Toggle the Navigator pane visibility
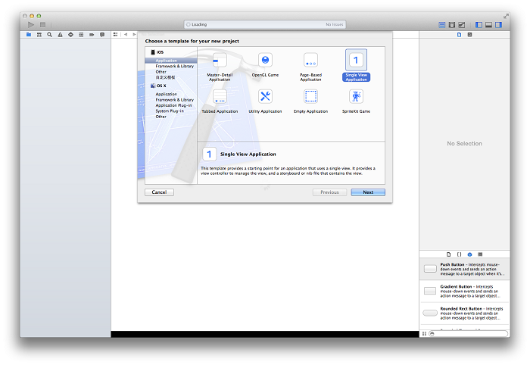Screen dimensions: 530x365 [479, 25]
